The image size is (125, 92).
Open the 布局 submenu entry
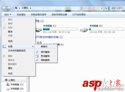click(18, 47)
